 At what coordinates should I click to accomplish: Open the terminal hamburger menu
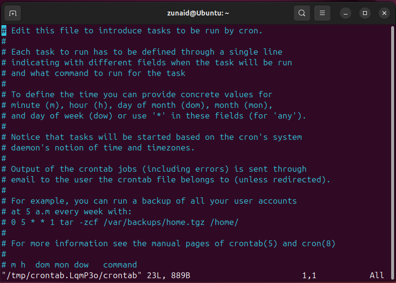pos(322,13)
